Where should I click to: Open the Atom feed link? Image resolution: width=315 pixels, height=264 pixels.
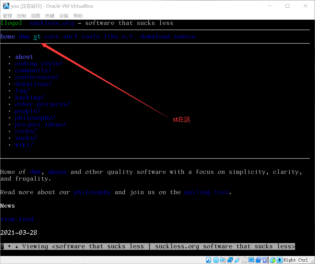pos(17,219)
